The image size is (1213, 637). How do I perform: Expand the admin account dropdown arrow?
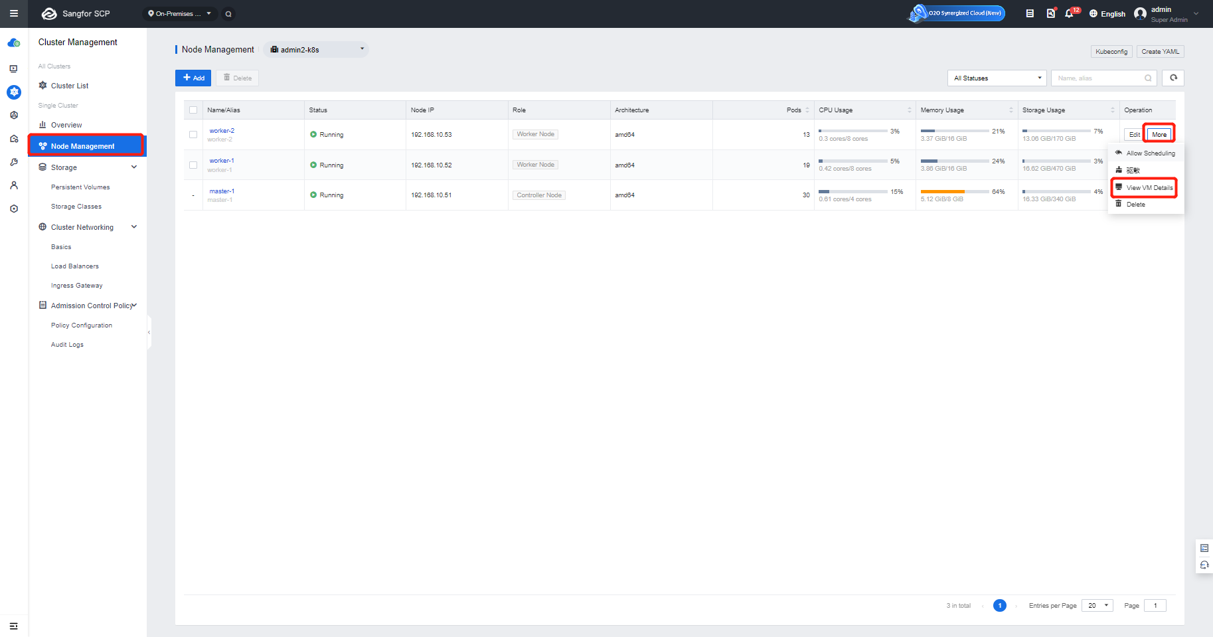[x=1196, y=13]
